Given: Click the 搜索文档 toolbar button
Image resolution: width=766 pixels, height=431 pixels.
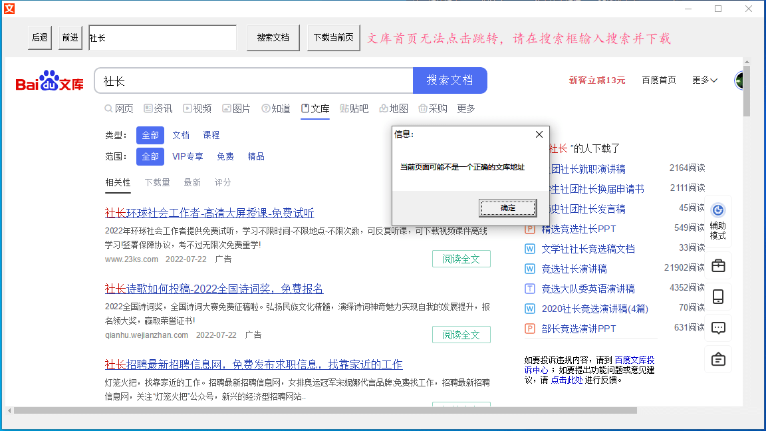Looking at the screenshot, I should (273, 38).
